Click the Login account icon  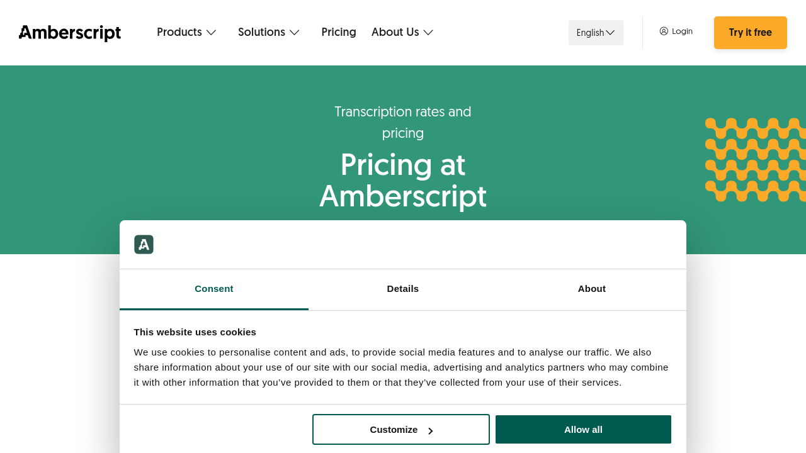(664, 30)
